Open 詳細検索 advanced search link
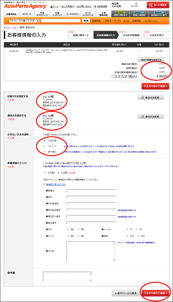Viewport: 173px width, 302px height. coord(96,21)
